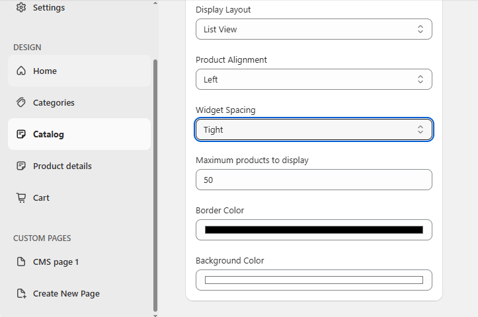
Task: Click the Product Alignment label
Action: click(x=231, y=59)
